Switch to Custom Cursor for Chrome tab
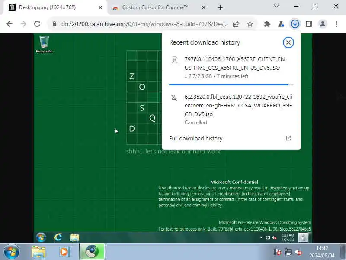This screenshot has width=346, height=260. 159,7
